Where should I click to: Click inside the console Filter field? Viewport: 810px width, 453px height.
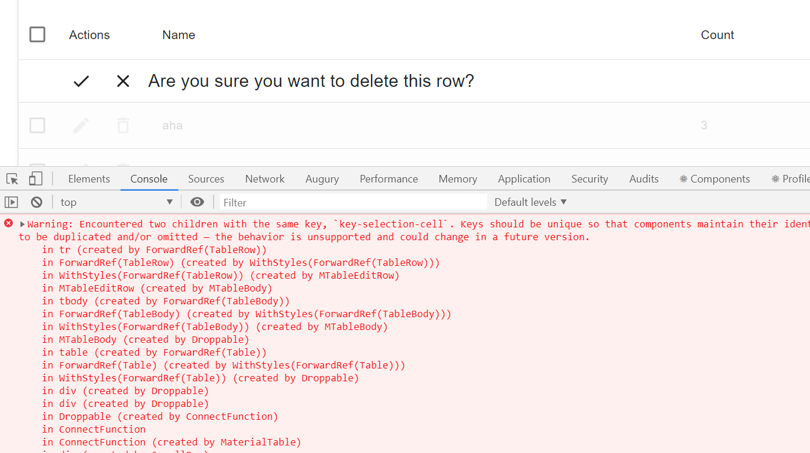pyautogui.click(x=350, y=201)
